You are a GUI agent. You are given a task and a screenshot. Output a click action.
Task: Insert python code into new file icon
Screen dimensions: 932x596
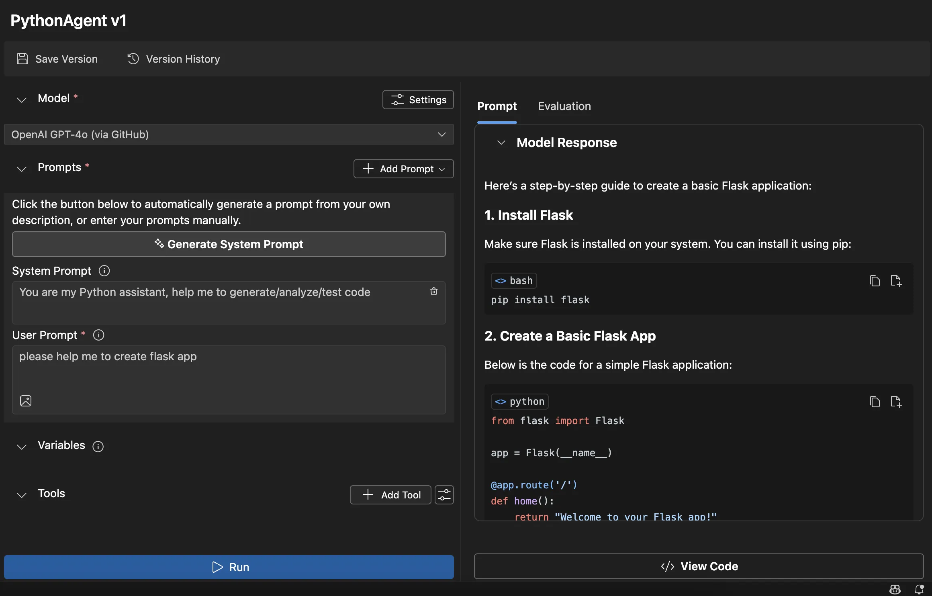pyautogui.click(x=896, y=402)
